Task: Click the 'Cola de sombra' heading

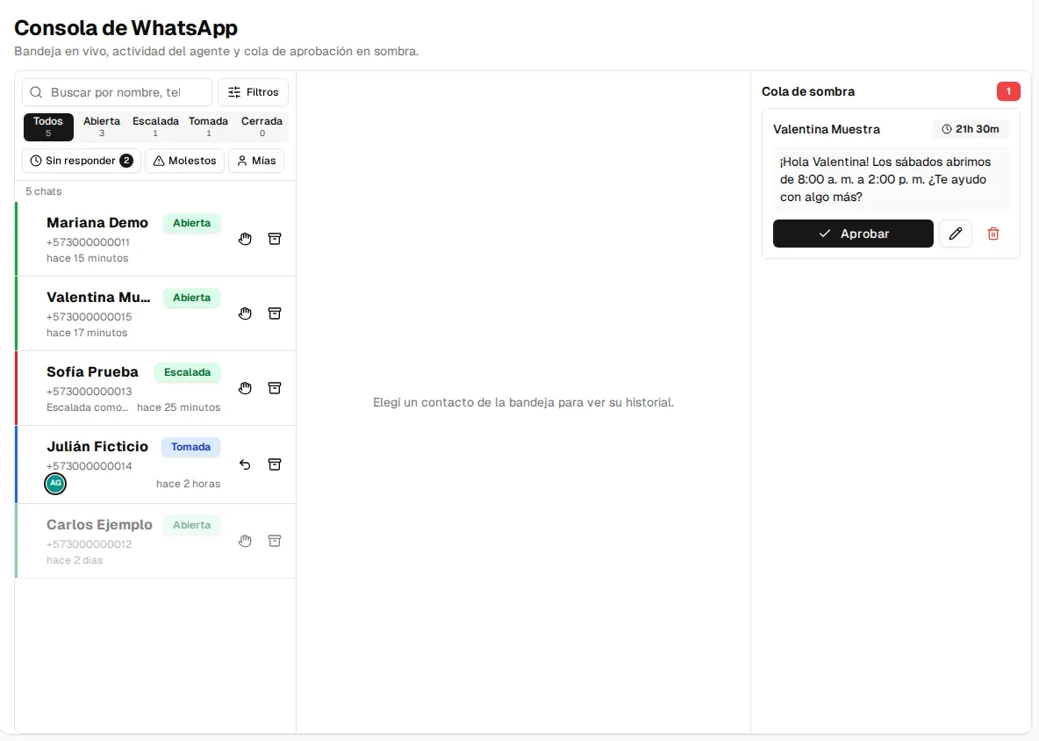Action: (808, 91)
